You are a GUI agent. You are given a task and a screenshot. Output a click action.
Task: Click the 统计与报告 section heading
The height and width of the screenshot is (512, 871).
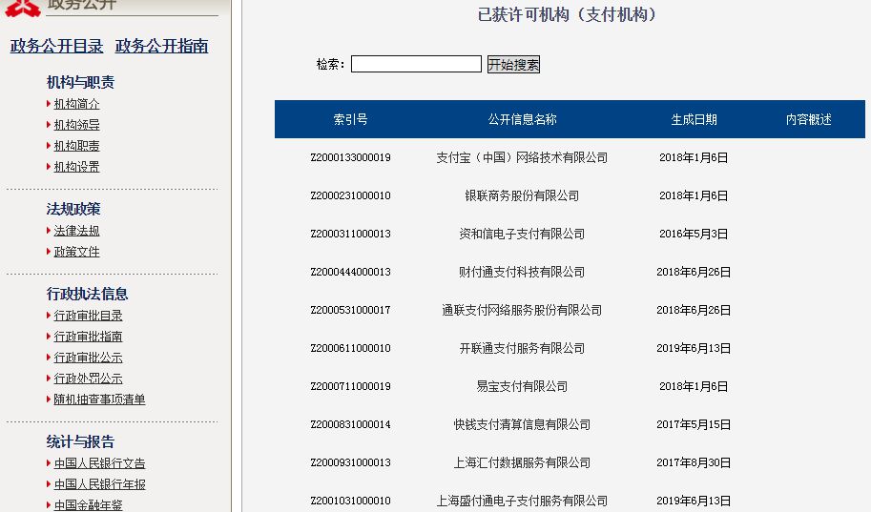click(80, 441)
